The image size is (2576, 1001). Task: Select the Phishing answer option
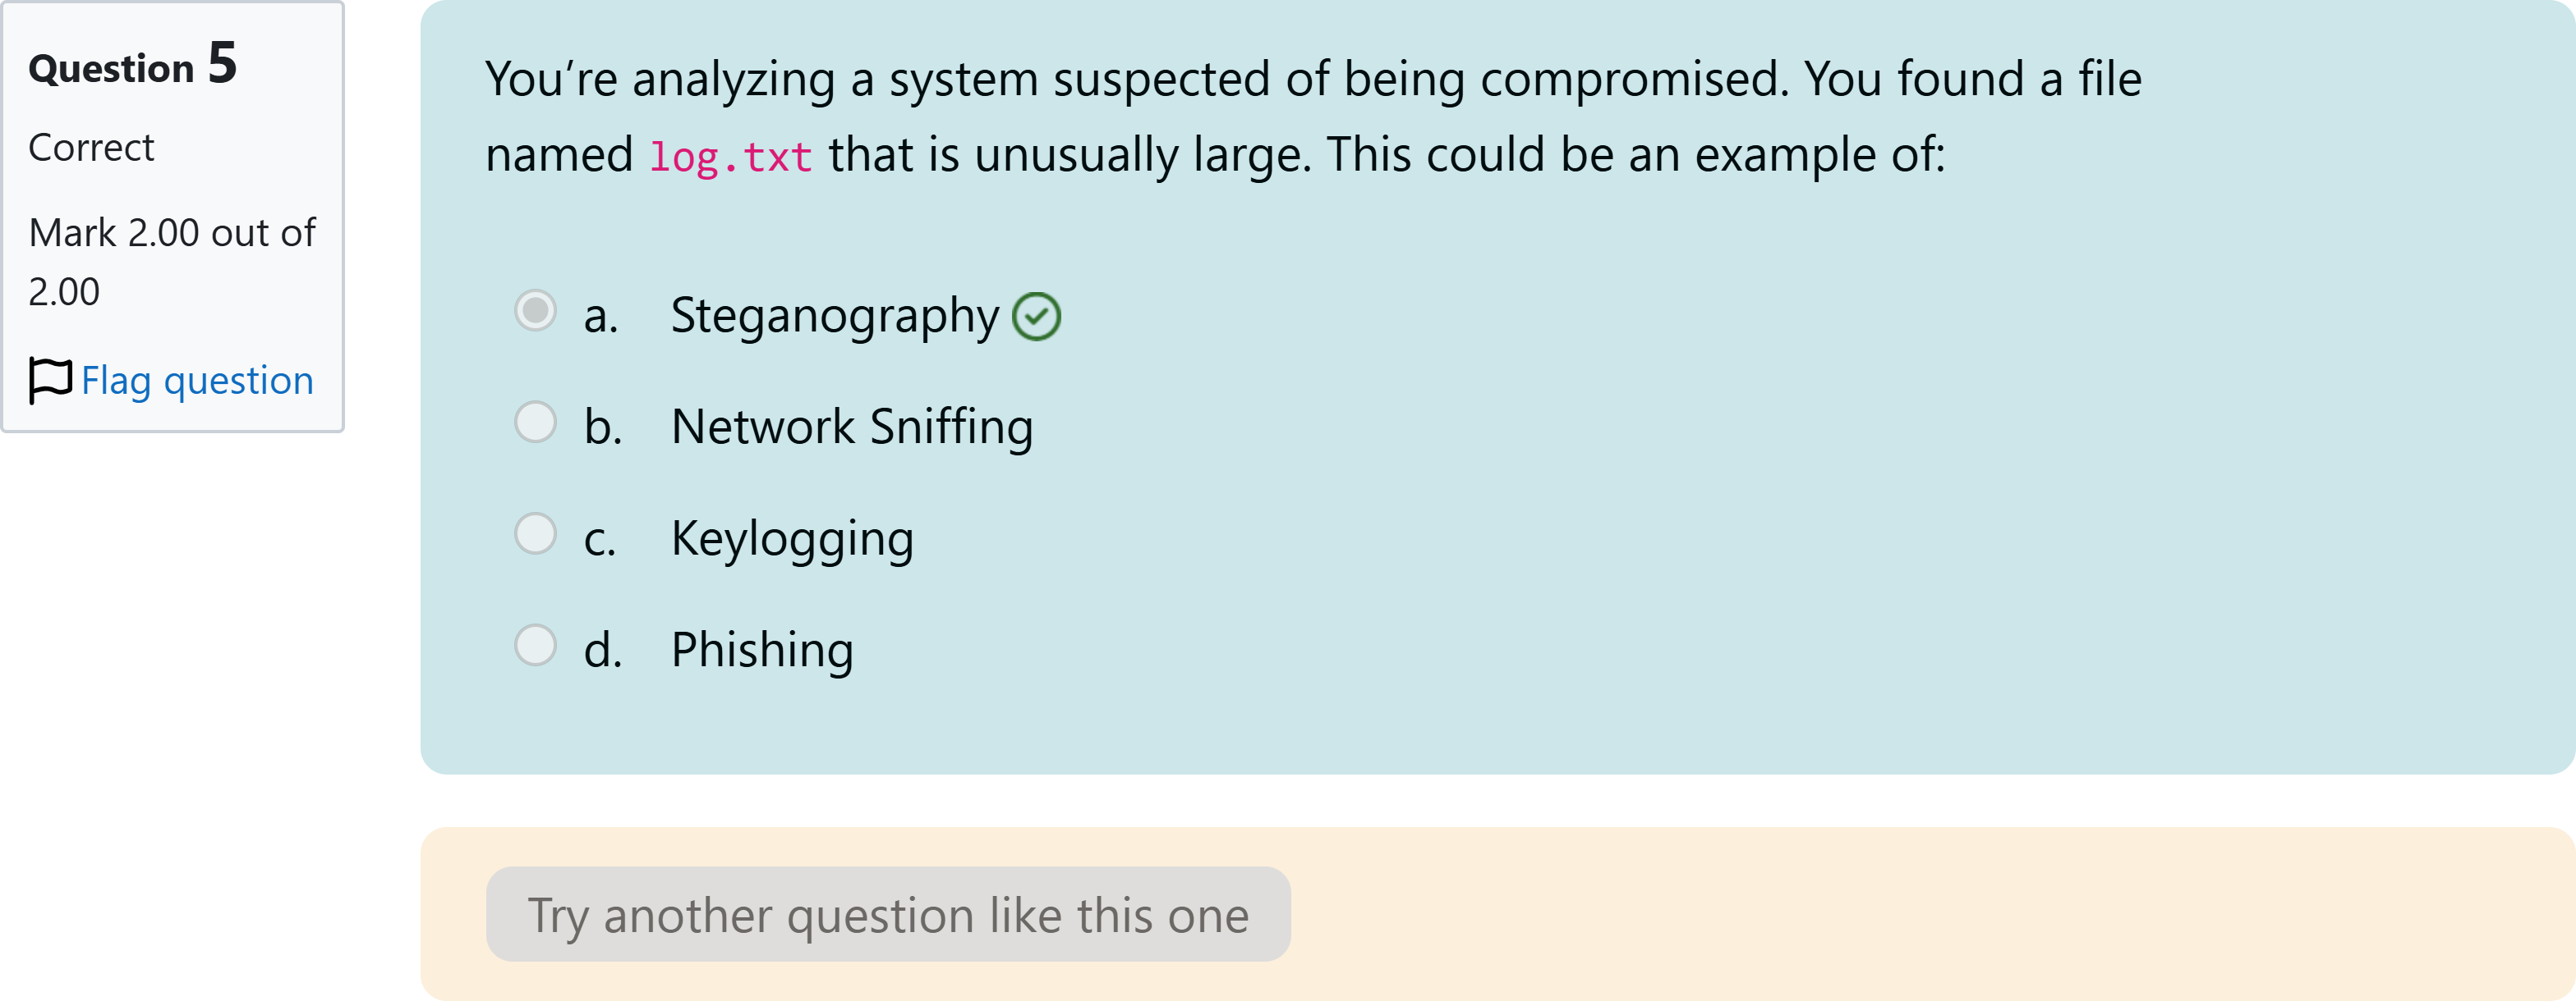tap(537, 647)
